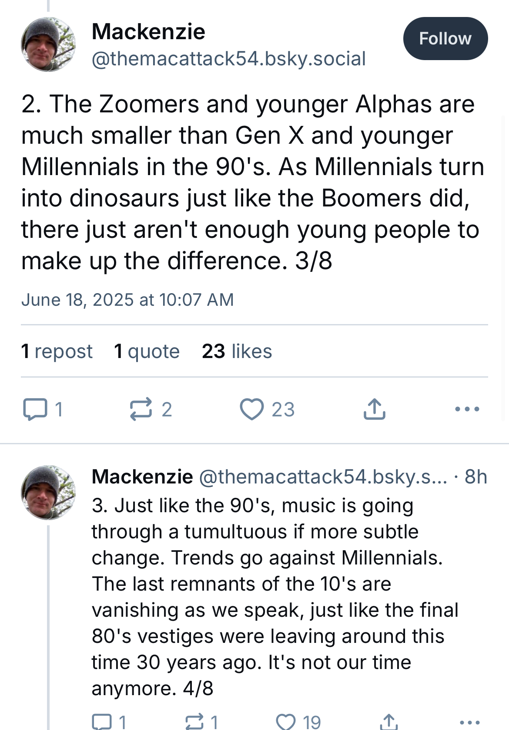Like the 4/8 post with 19 likes

pyautogui.click(x=298, y=722)
